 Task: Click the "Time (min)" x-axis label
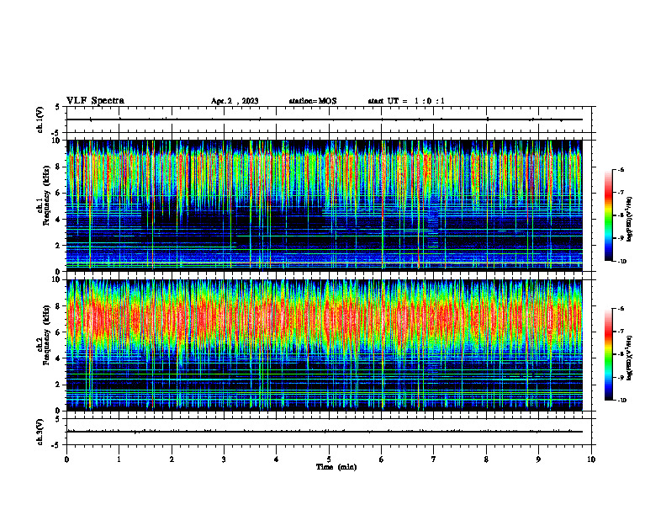coord(336,467)
